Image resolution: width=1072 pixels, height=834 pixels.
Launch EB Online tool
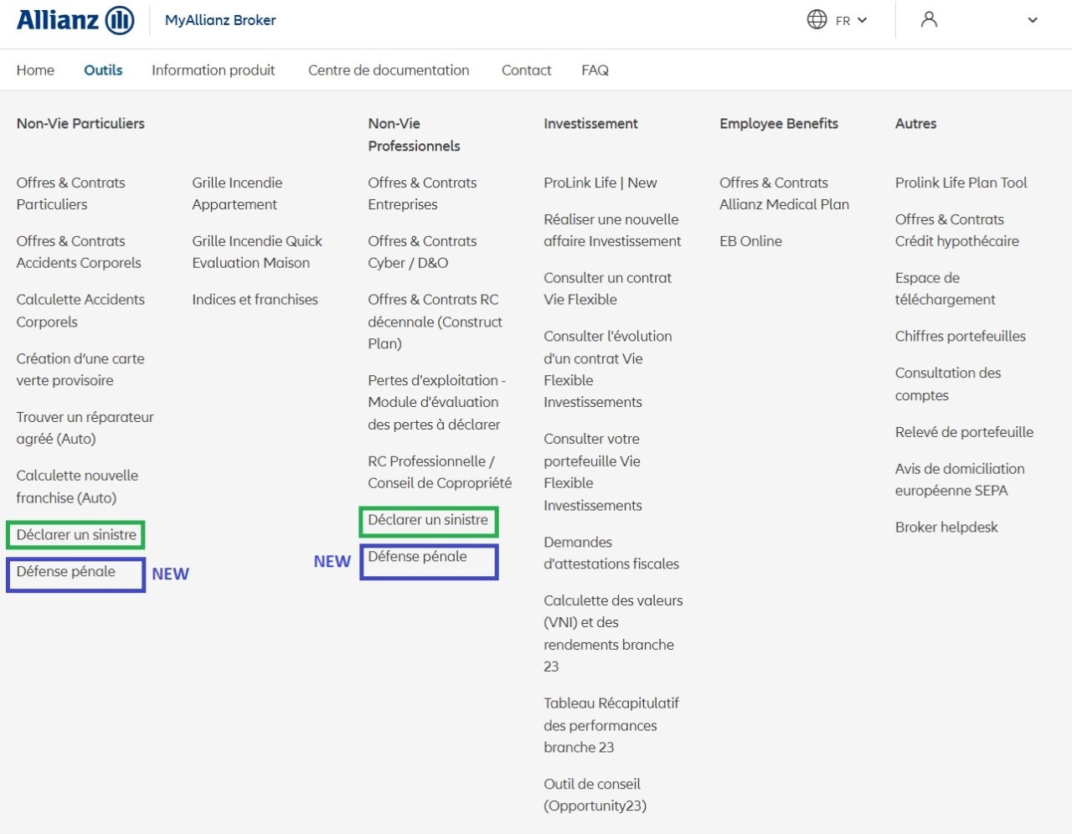750,241
